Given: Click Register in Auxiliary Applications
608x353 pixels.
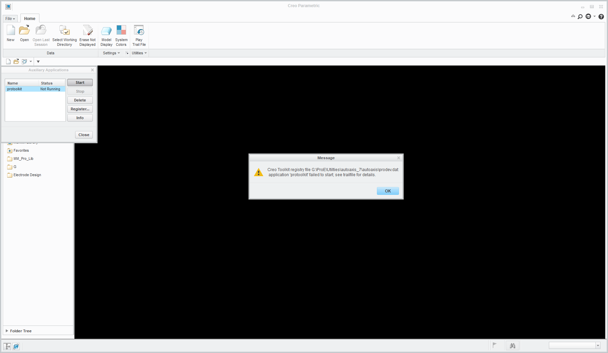Looking at the screenshot, I should point(80,109).
